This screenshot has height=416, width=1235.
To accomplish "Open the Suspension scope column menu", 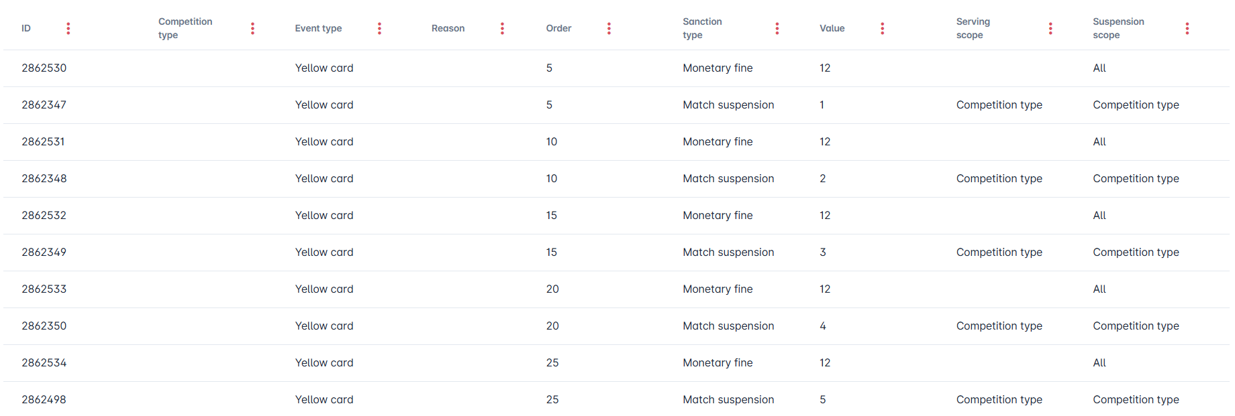I will pyautogui.click(x=1187, y=28).
